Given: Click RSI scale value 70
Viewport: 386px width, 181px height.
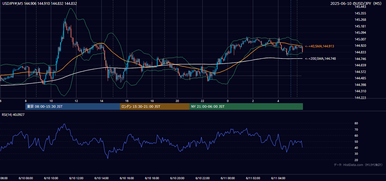Looking at the screenshot, I should 356,129.
